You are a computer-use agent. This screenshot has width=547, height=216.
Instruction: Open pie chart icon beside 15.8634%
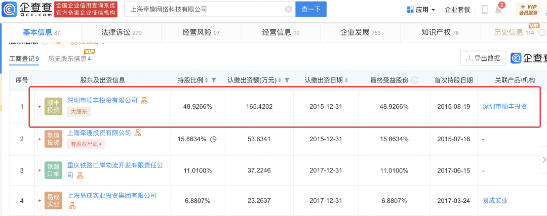214,139
